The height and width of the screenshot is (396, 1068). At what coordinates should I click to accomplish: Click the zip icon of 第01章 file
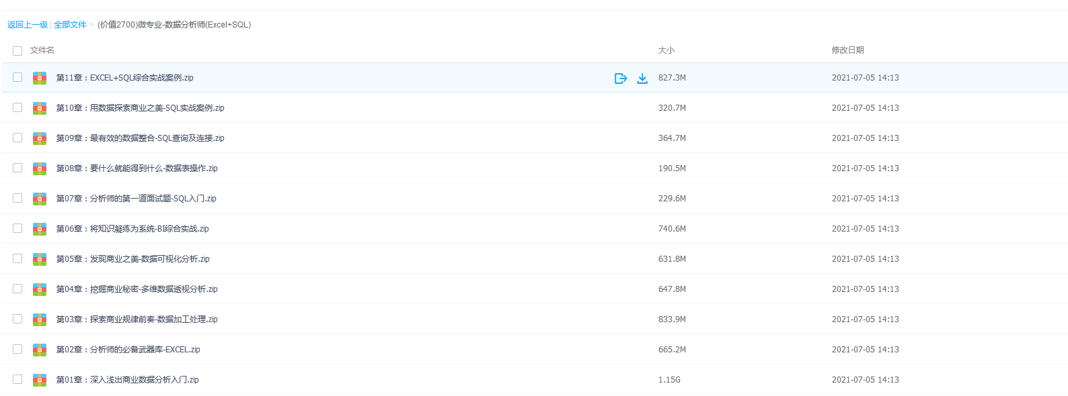(40, 380)
